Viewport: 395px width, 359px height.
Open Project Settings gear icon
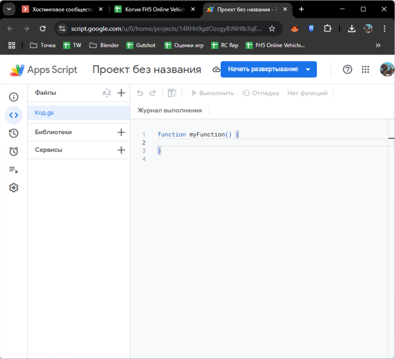(x=14, y=188)
